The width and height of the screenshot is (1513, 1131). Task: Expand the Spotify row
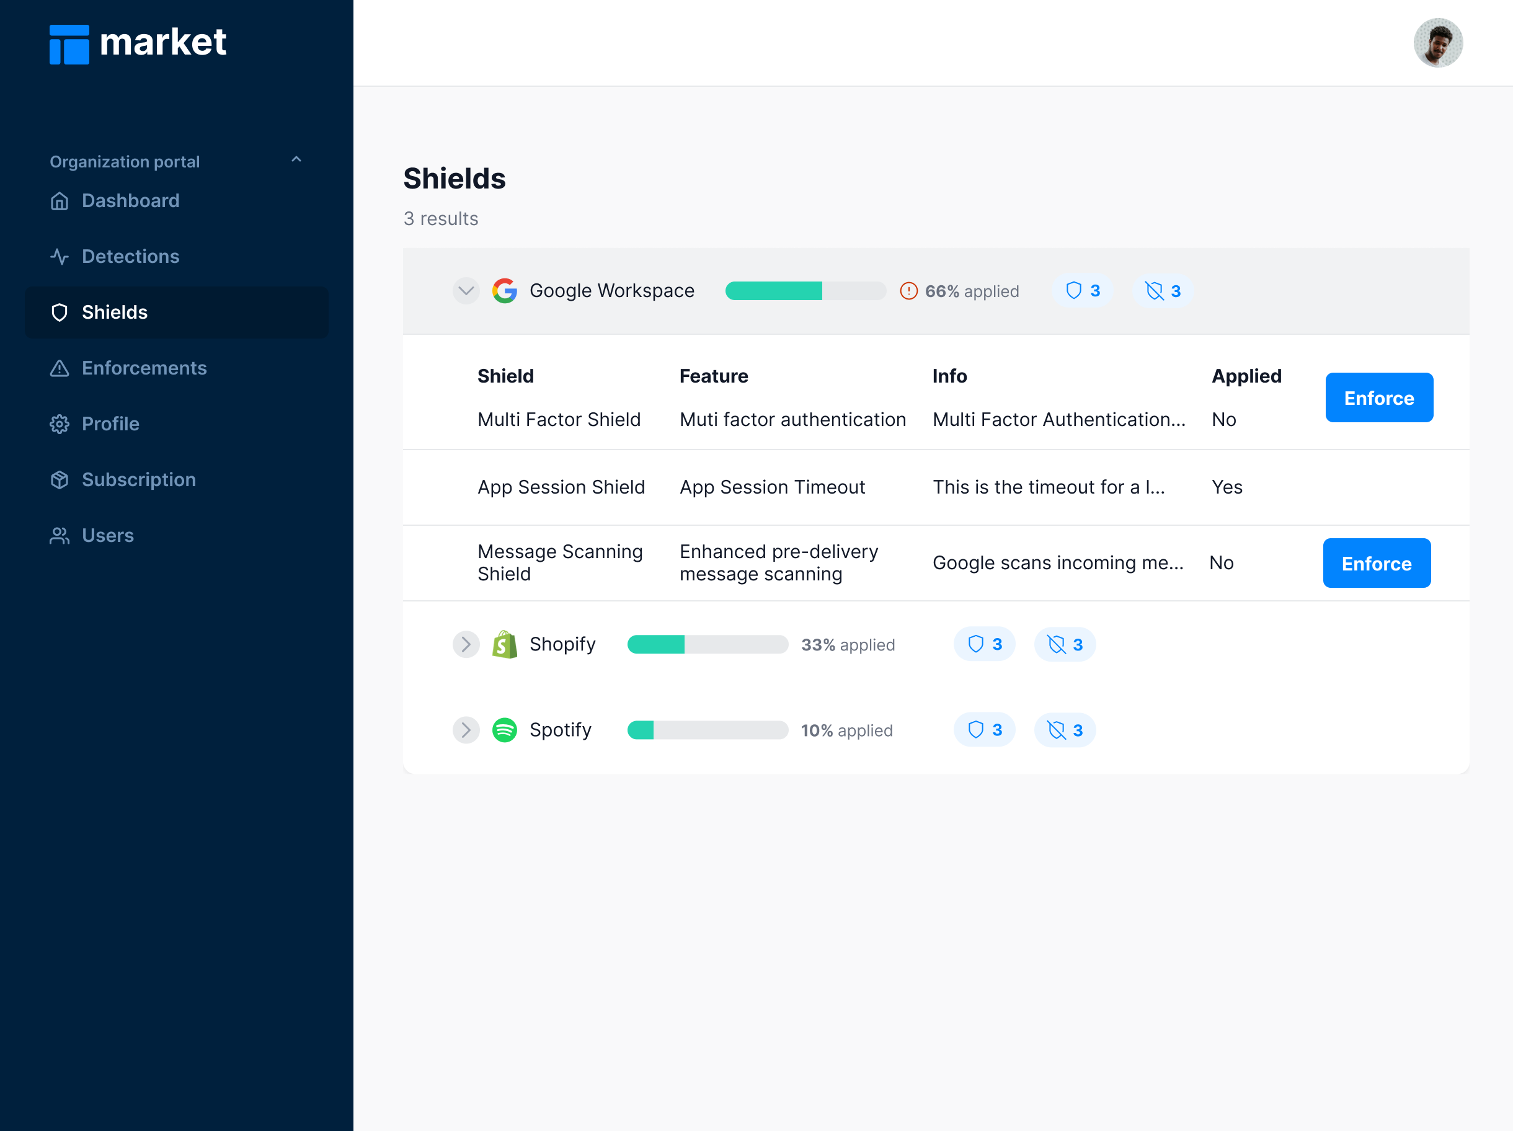click(x=466, y=730)
